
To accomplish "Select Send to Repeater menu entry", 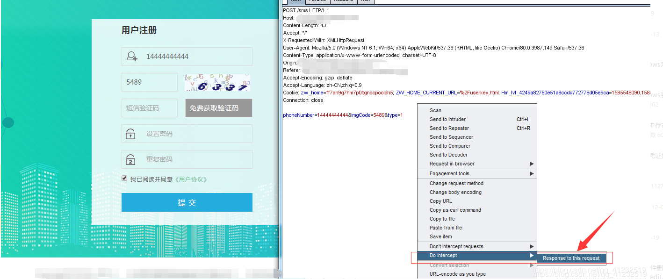I will [x=477, y=128].
